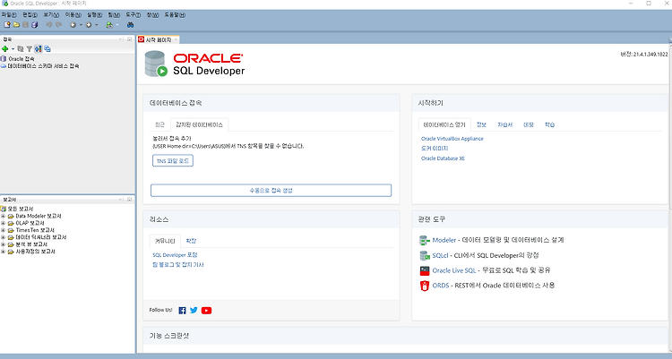Select the 자습서 tab

point(504,124)
